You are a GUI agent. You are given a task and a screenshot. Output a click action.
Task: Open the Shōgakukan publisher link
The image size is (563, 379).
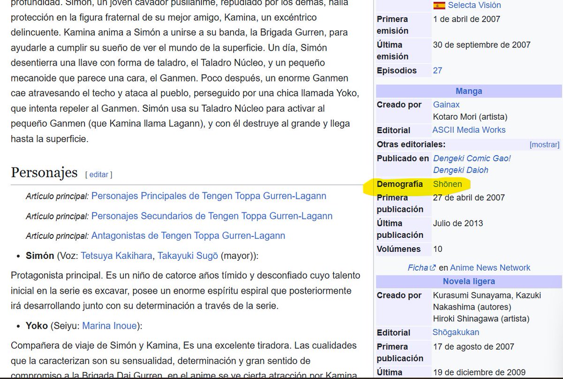click(456, 333)
